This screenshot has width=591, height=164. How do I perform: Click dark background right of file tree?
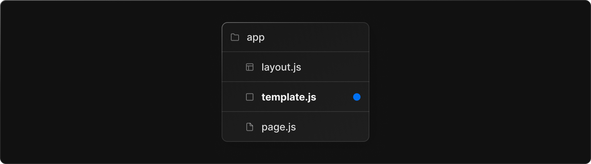[480, 82]
